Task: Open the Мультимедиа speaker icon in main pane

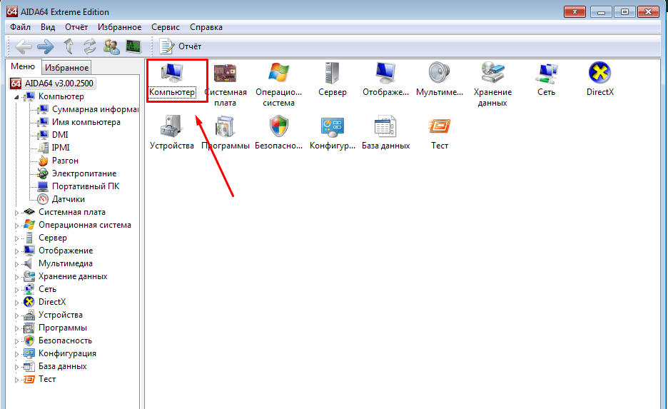Action: point(439,80)
